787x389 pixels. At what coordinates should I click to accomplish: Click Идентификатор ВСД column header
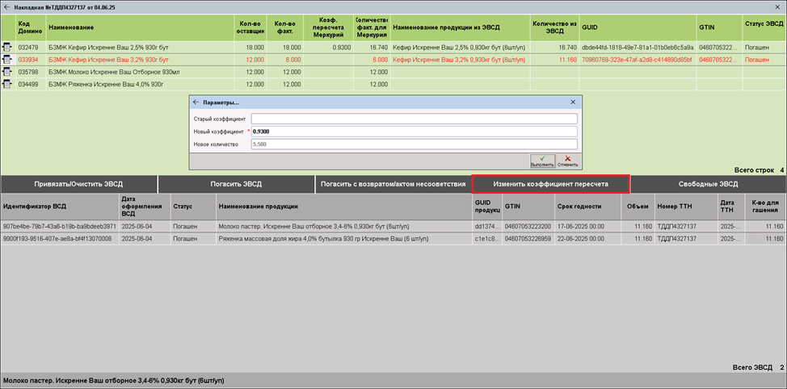[59, 206]
